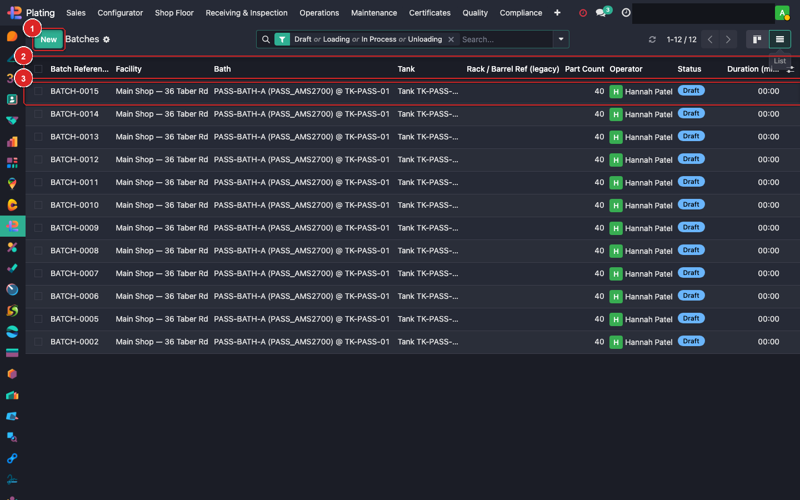The width and height of the screenshot is (800, 500).
Task: Tick the checkbox for BATCH-0015
Action: click(x=38, y=91)
